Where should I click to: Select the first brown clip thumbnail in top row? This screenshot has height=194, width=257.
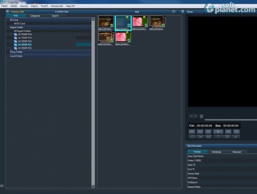(106, 22)
